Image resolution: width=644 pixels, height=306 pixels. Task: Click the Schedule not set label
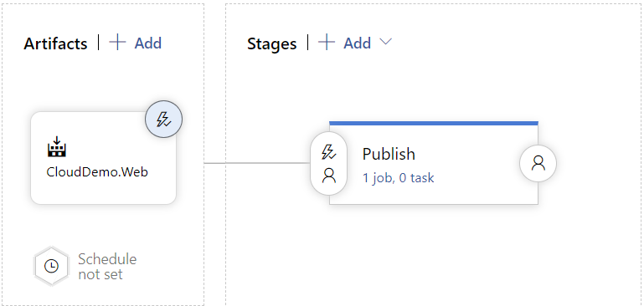click(107, 267)
